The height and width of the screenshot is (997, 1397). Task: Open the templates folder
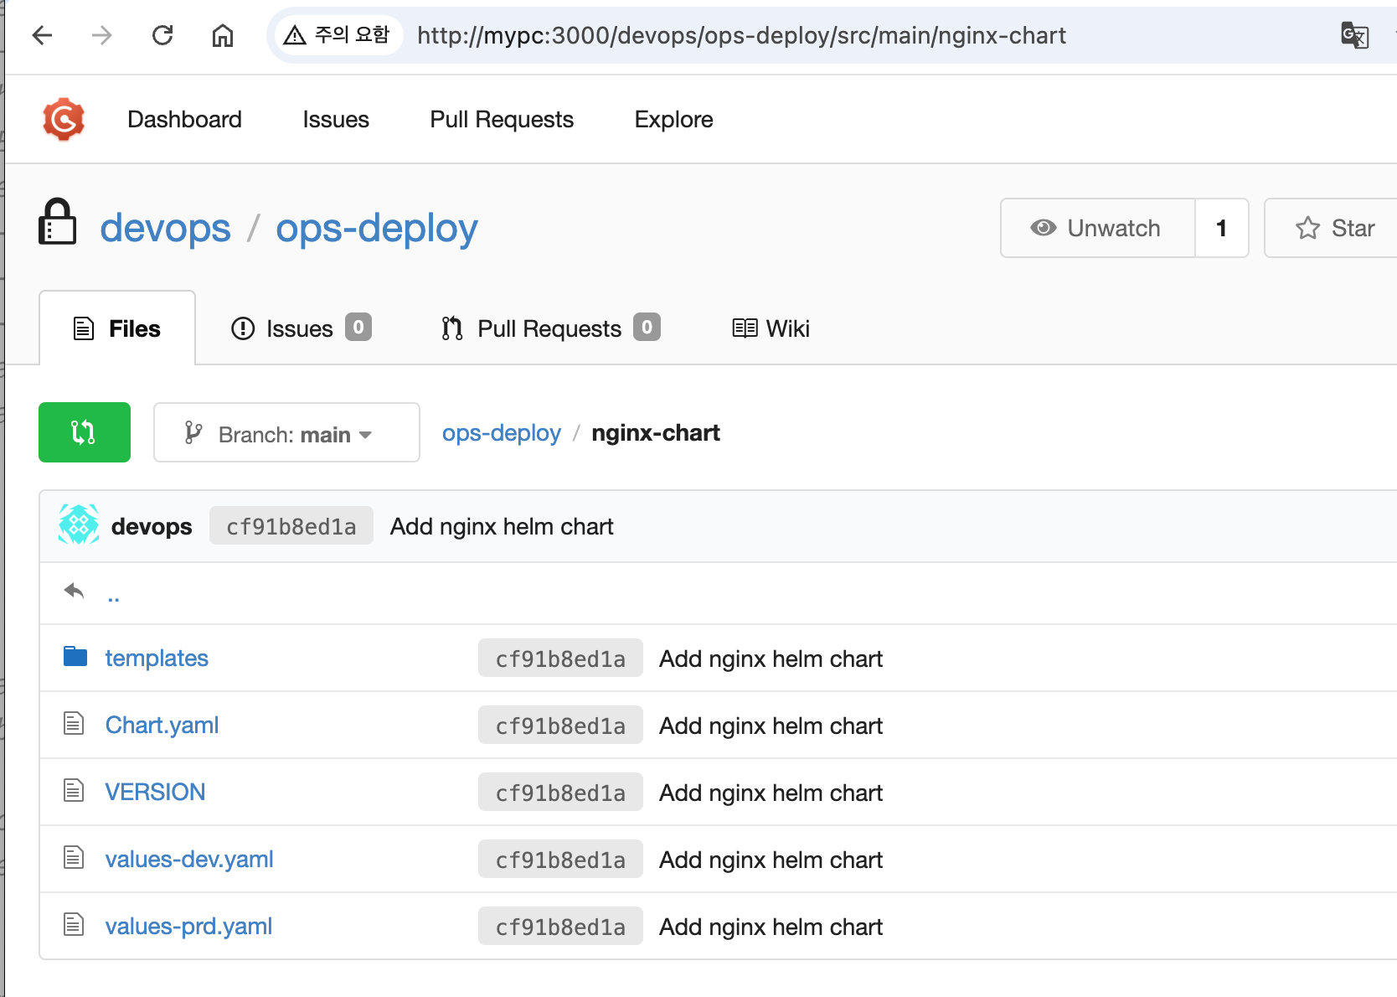coord(157,658)
